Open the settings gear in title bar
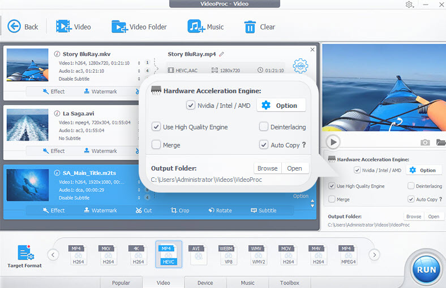 coord(409,5)
